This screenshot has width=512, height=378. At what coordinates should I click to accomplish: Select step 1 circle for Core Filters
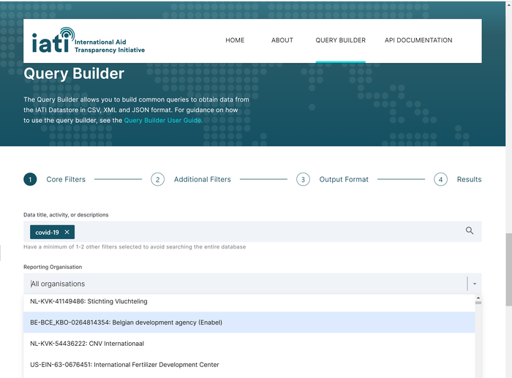tap(30, 179)
